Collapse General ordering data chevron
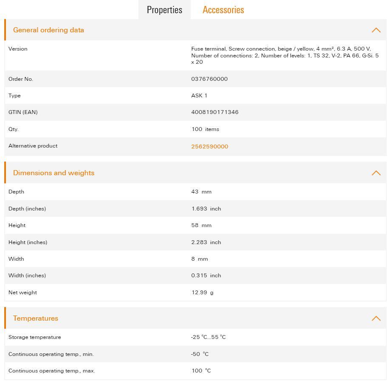Image resolution: width=391 pixels, height=384 pixels. pos(376,30)
